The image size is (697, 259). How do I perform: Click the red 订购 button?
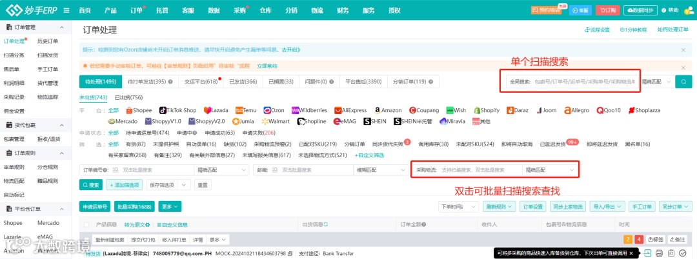tap(608, 10)
